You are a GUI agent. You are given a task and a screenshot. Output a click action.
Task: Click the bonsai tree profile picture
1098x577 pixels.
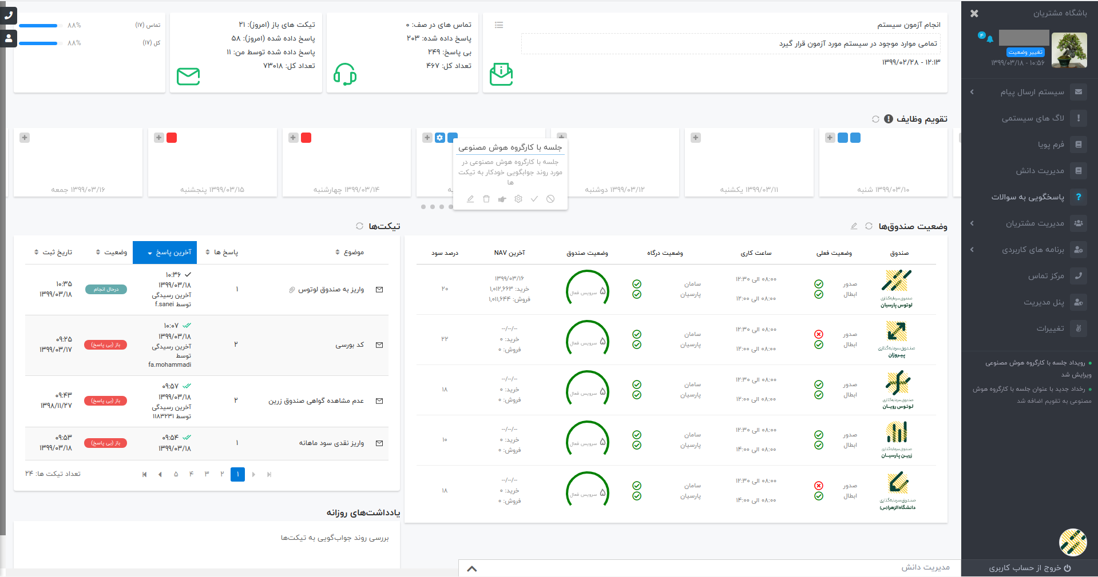1069,50
